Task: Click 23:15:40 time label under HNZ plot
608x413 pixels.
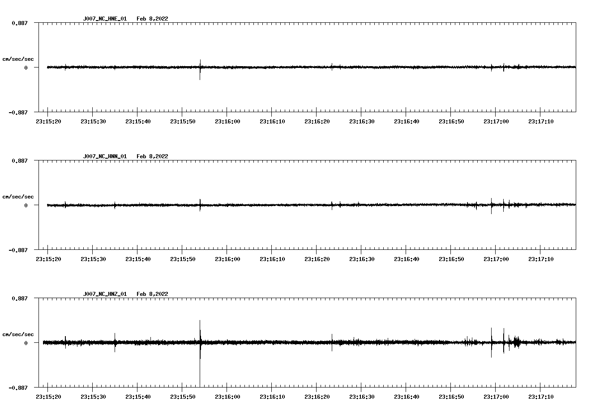Action: pyautogui.click(x=138, y=397)
